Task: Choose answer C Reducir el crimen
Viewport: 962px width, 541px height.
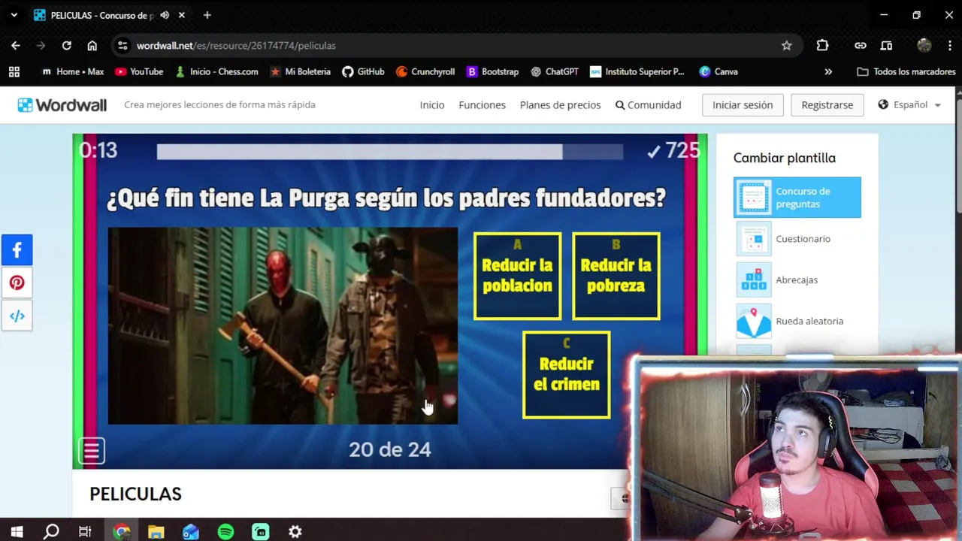Action: (567, 374)
